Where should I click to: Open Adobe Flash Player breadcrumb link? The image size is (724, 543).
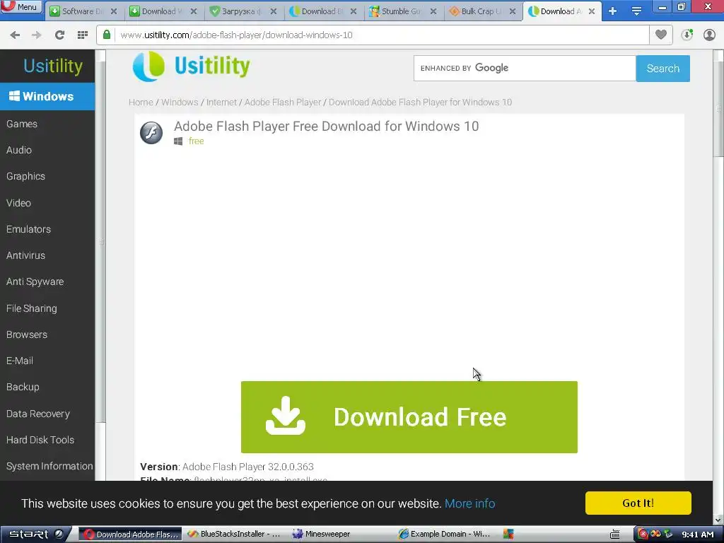(x=283, y=102)
